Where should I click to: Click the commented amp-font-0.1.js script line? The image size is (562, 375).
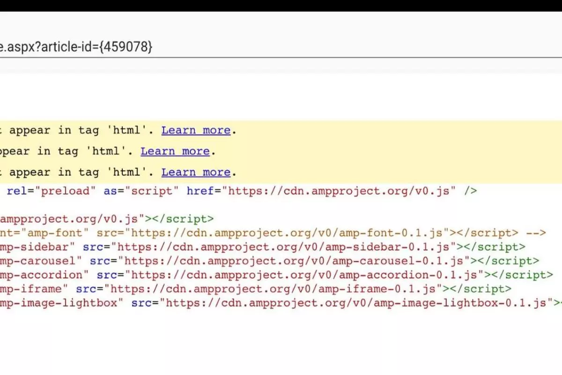pyautogui.click(x=273, y=233)
